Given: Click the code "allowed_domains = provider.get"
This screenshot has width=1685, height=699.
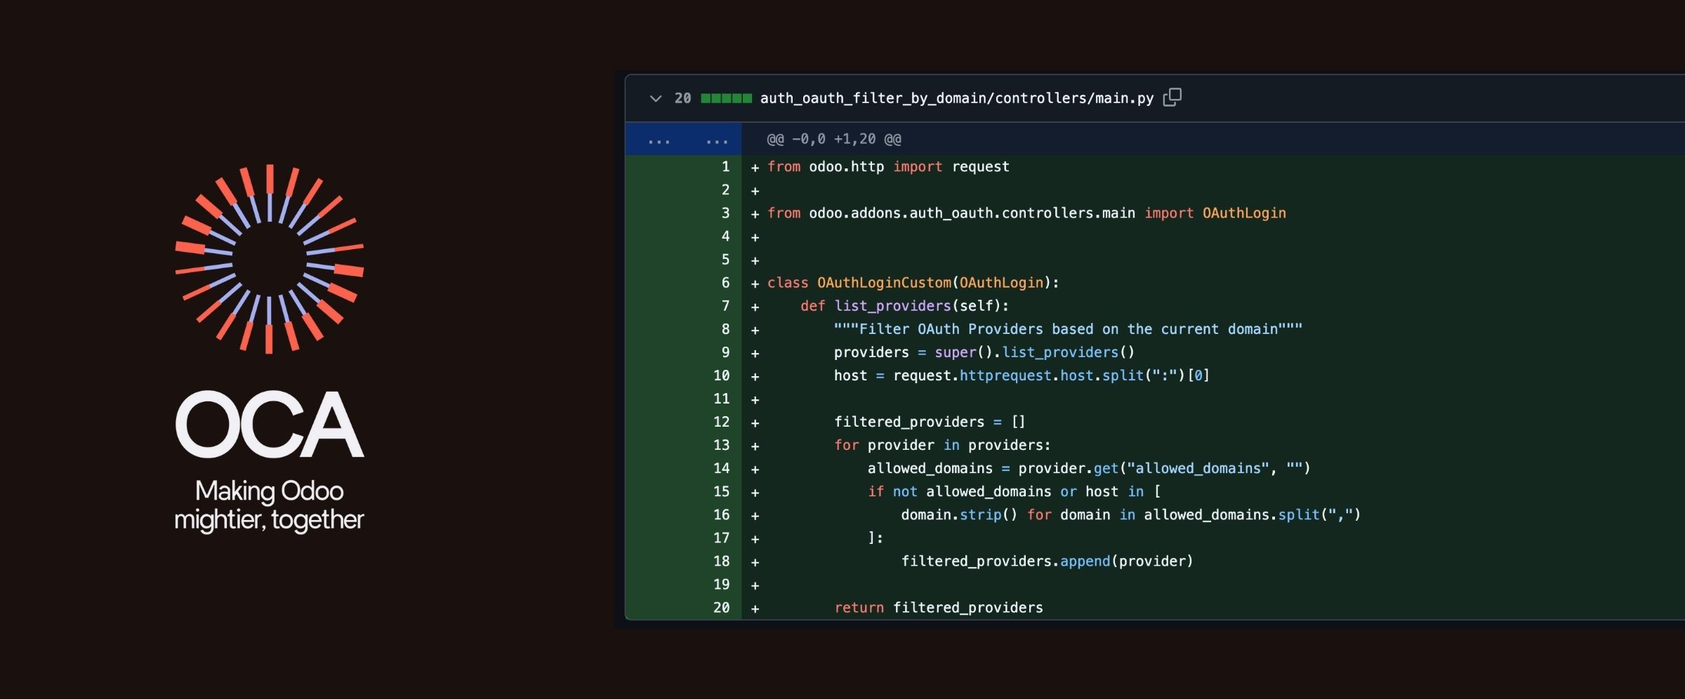Looking at the screenshot, I should (993, 468).
